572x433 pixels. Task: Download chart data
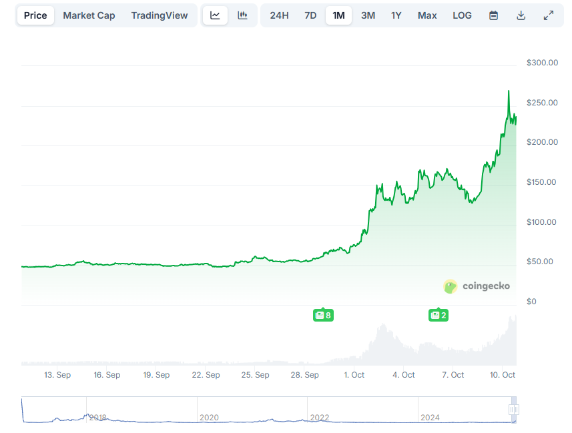pyautogui.click(x=521, y=15)
